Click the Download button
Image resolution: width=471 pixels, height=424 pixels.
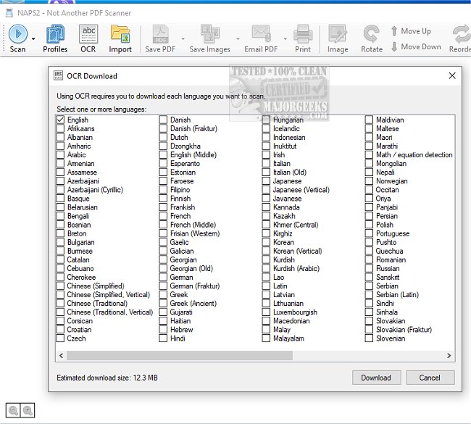(376, 378)
